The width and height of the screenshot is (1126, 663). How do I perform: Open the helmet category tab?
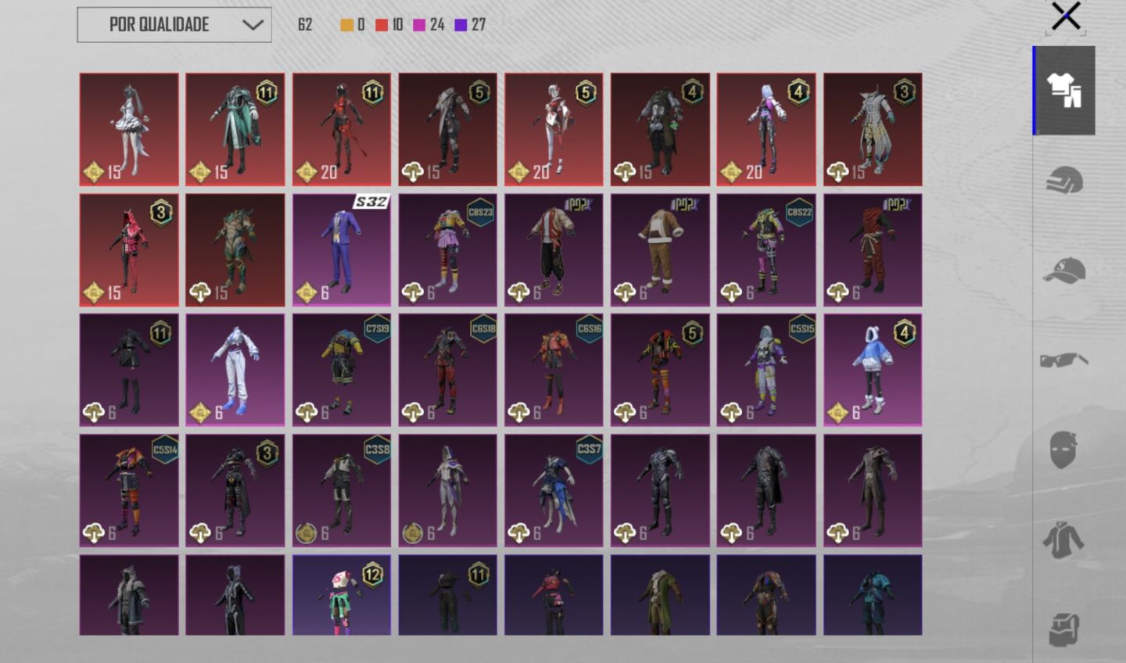point(1064,181)
